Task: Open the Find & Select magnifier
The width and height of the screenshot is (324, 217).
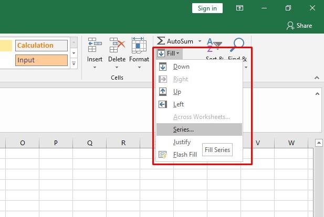Action: pyautogui.click(x=237, y=45)
